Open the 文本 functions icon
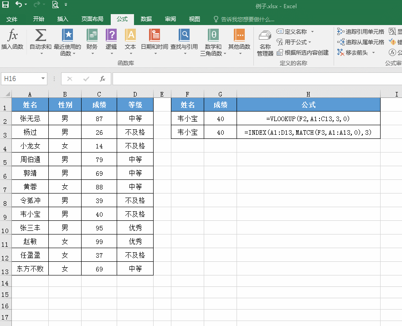Image resolution: width=402 pixels, height=326 pixels. point(130,35)
